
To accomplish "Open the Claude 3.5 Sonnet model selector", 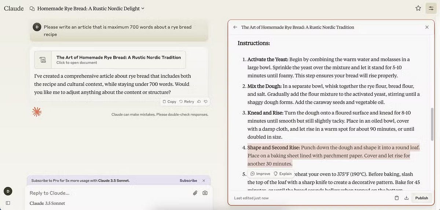I will (x=47, y=203).
